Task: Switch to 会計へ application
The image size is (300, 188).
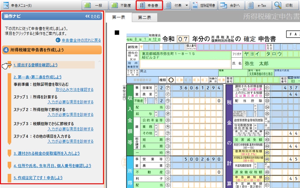Action: (231, 5)
